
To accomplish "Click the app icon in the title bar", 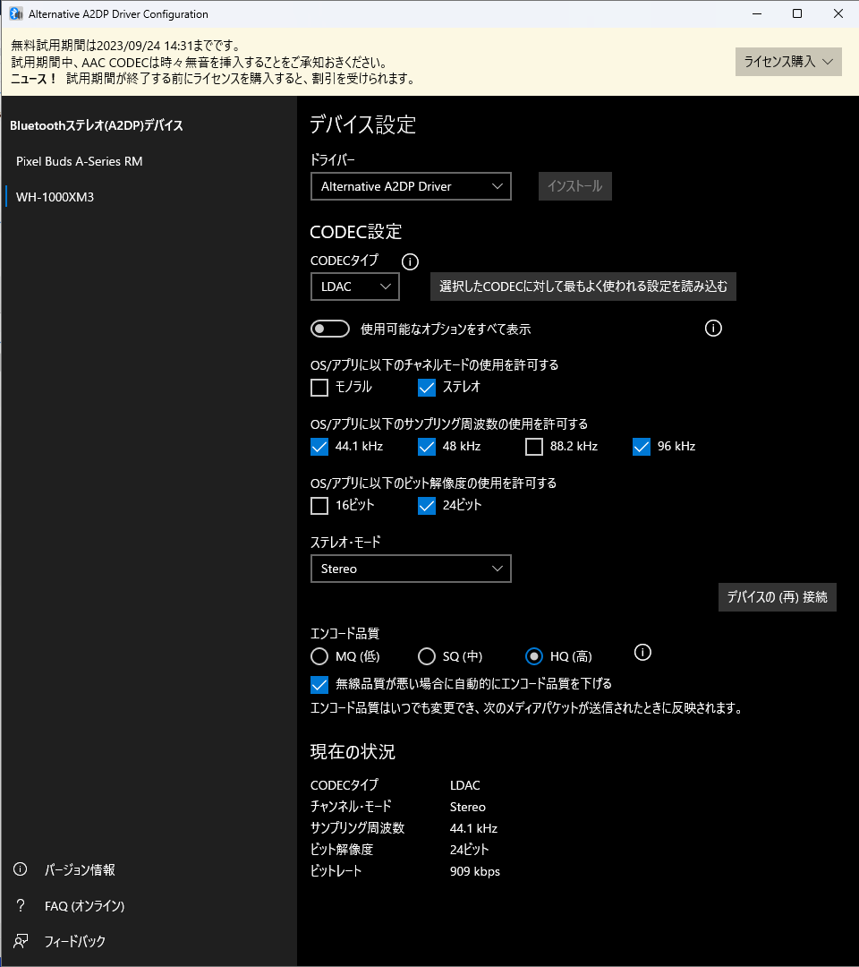I will [15, 13].
